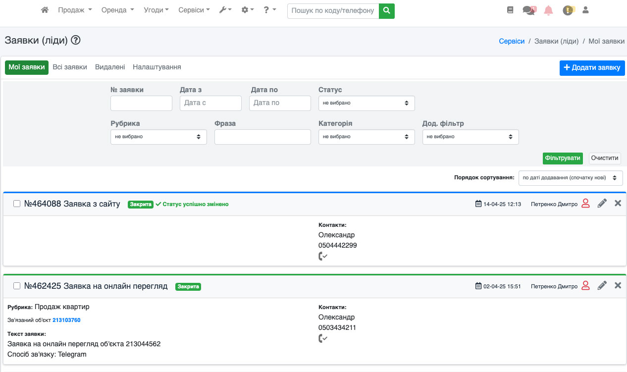627x372 pixels.
Task: Select checkbox for request №464088
Action: pyautogui.click(x=17, y=204)
